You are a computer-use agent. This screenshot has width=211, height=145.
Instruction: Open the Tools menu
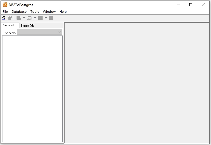[35, 12]
